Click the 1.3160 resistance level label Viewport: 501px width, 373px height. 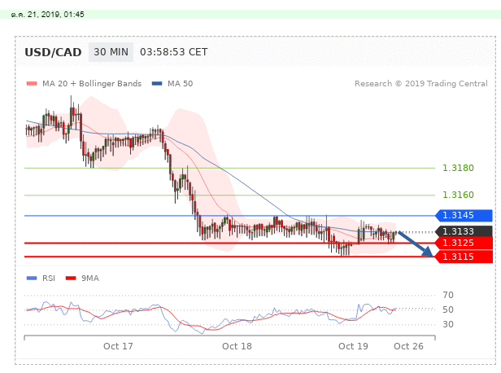click(458, 195)
